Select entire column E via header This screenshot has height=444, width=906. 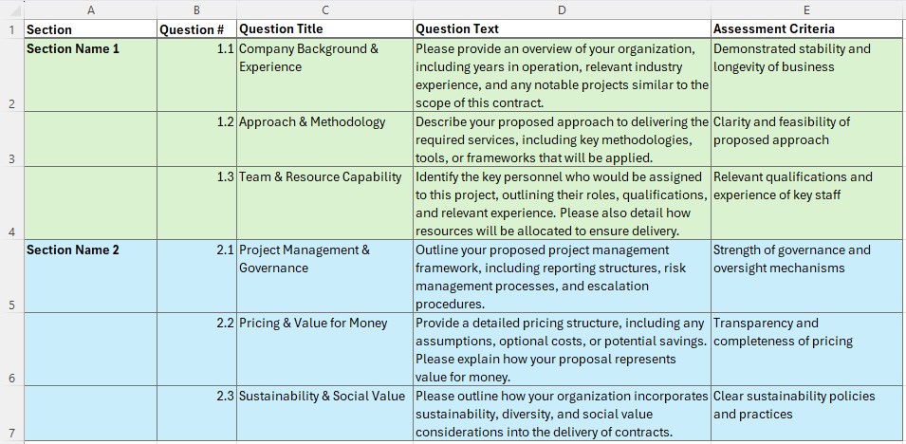point(807,9)
